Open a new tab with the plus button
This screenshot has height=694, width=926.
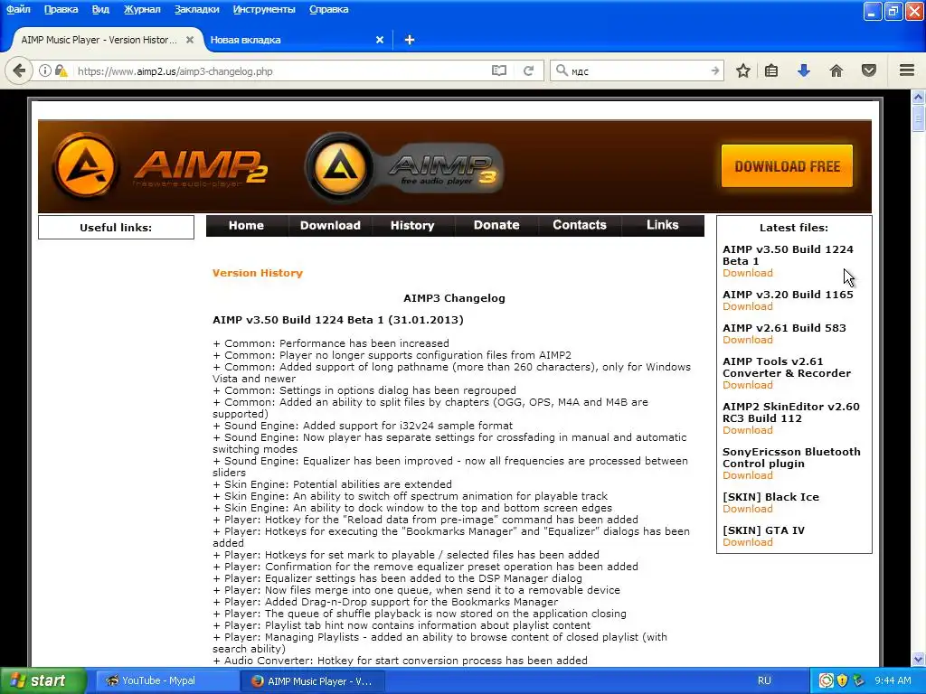[410, 40]
